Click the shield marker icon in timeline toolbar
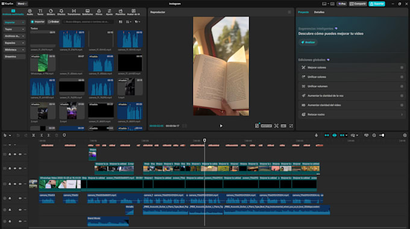 (x=65, y=135)
